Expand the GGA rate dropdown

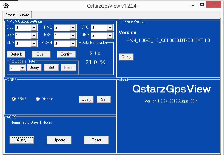click(110, 36)
